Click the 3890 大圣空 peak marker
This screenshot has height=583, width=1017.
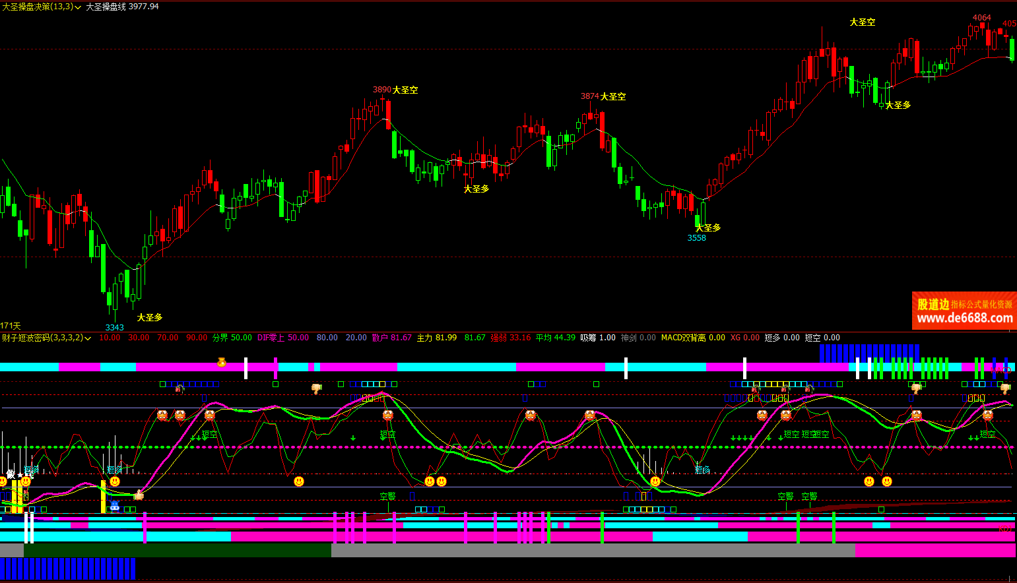(395, 90)
